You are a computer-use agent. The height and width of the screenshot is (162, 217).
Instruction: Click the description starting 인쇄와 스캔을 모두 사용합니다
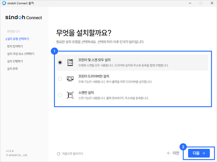(x=123, y=66)
